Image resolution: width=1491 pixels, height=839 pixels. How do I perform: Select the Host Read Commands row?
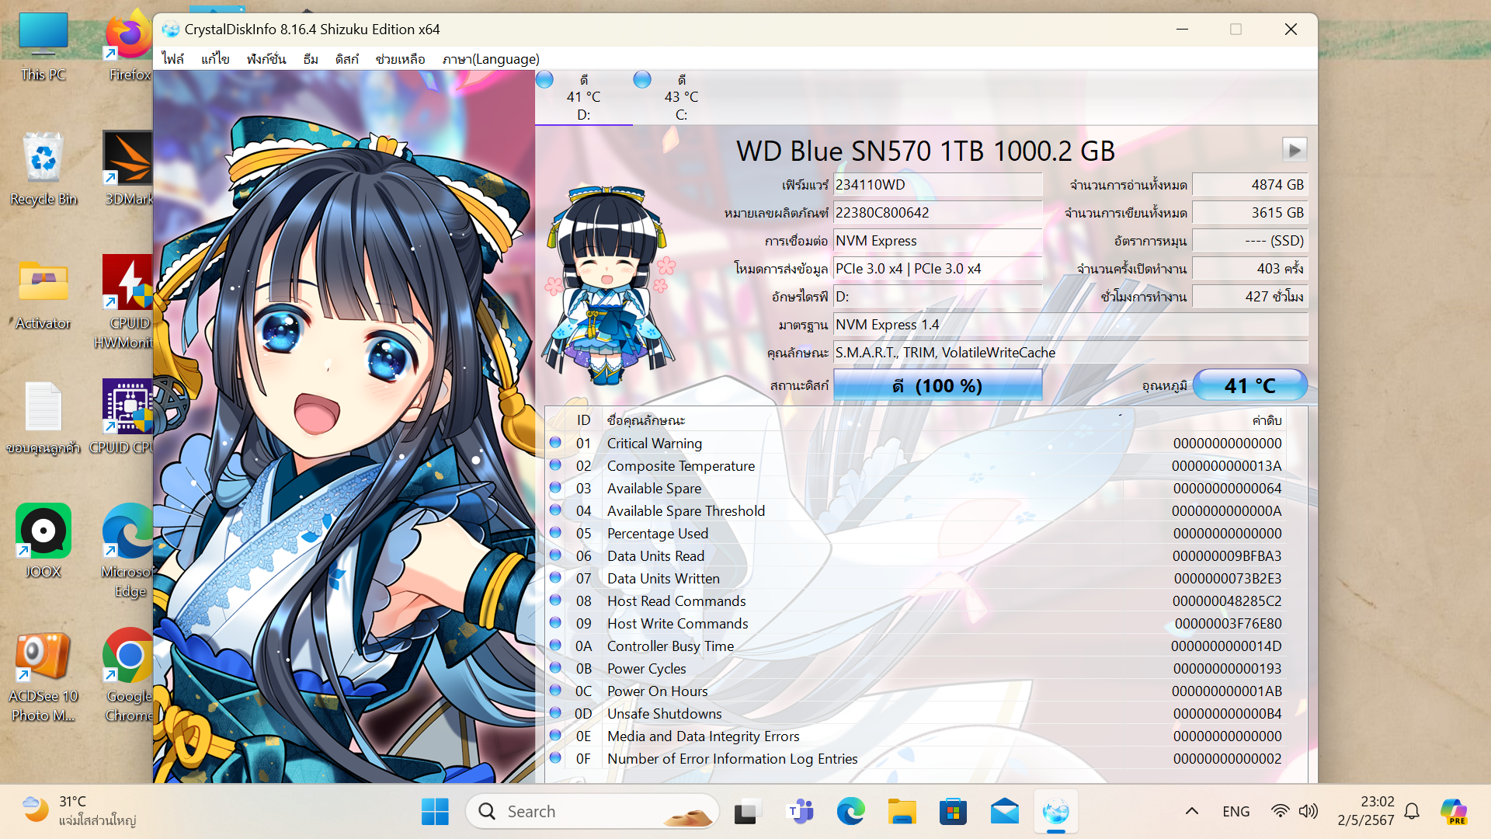916,601
